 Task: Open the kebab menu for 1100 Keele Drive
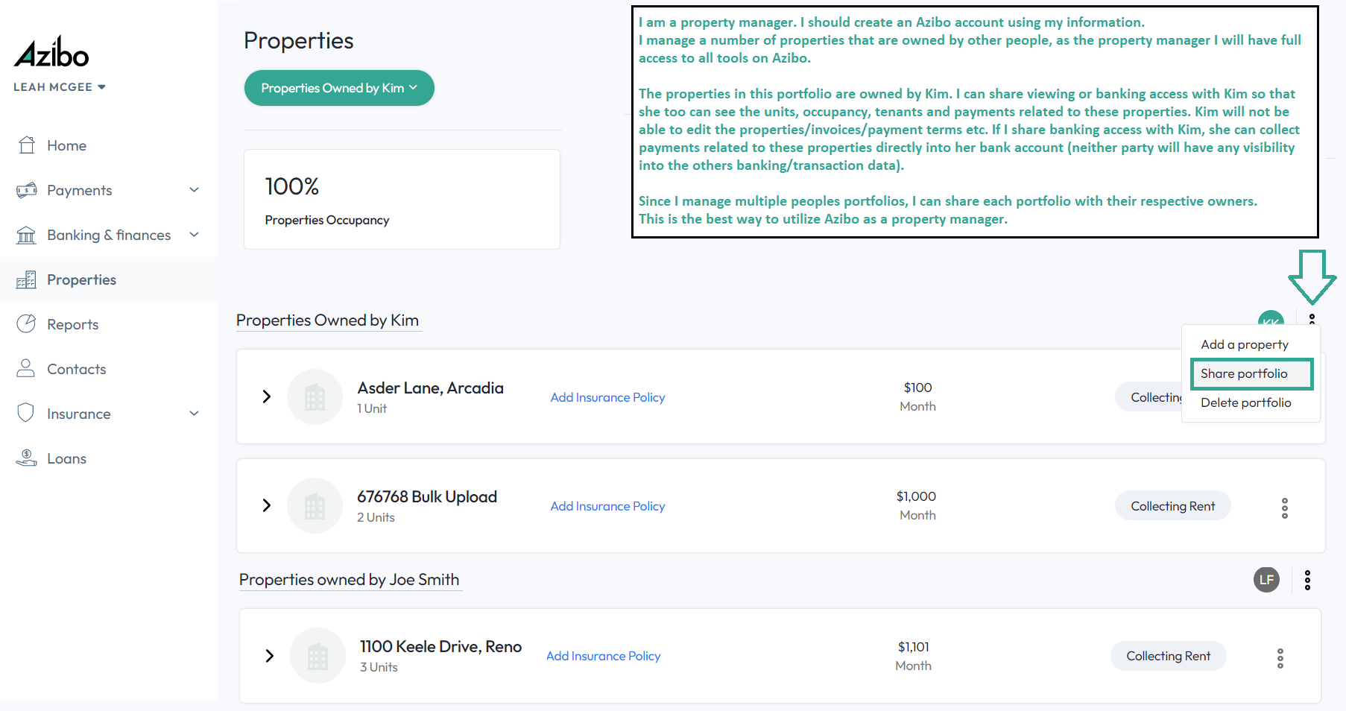click(x=1280, y=658)
